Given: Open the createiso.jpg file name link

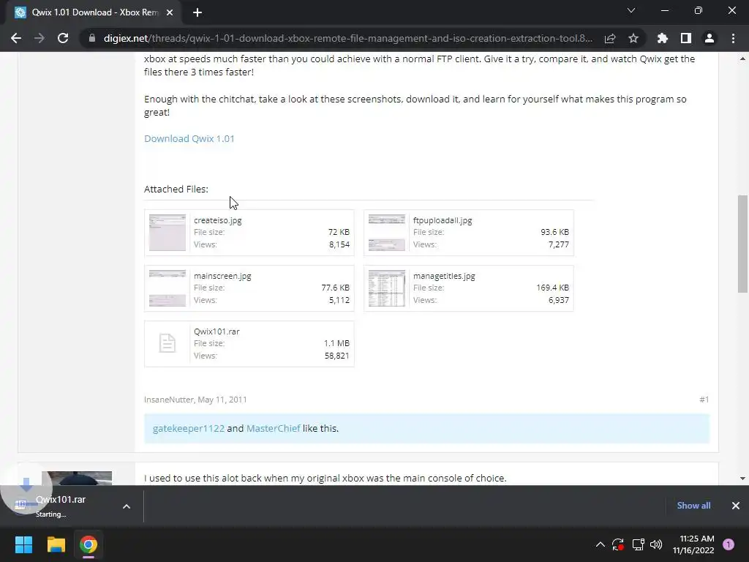Looking at the screenshot, I should pyautogui.click(x=217, y=220).
